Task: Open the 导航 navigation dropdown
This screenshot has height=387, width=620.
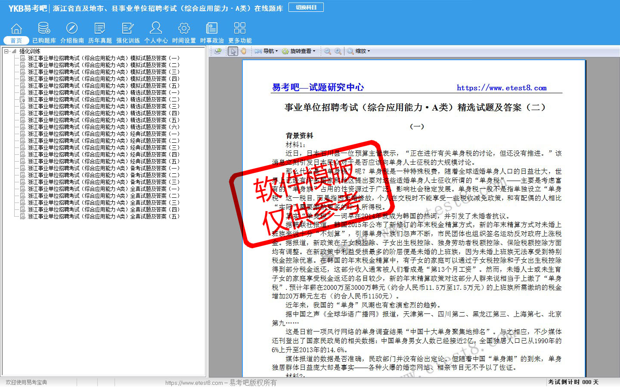Action: point(267,51)
